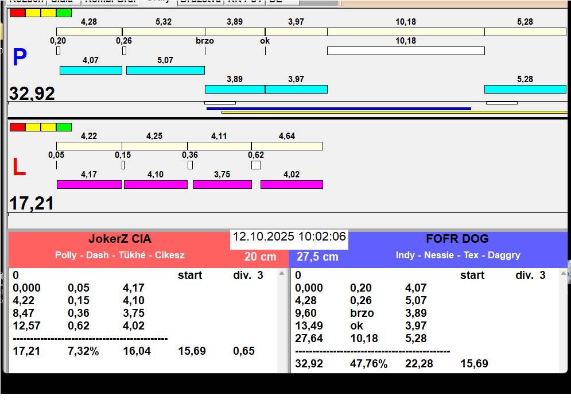Click the ok cell in FOFR DOG results
Viewport: 571px width, 411px height.
(x=356, y=325)
